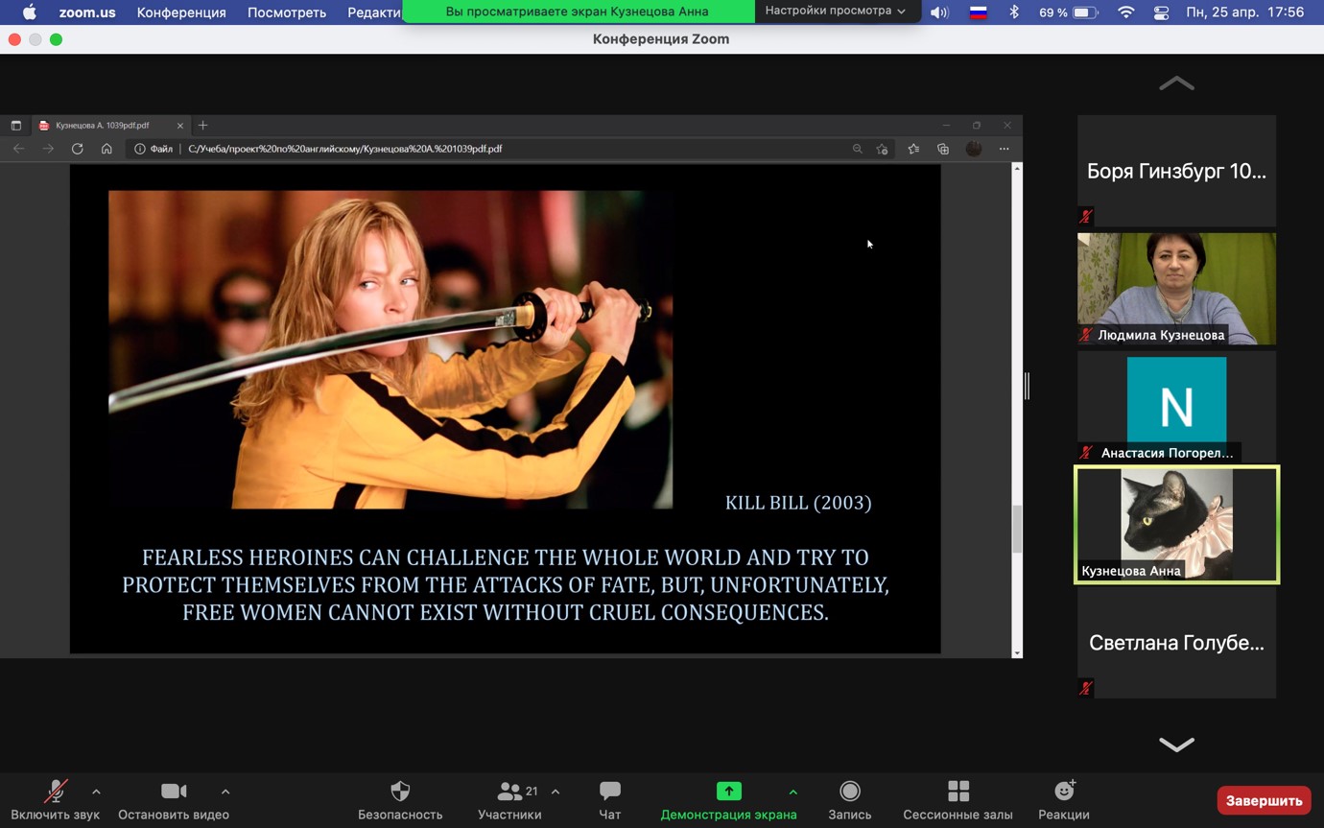1324x828 pixels.
Task: Unmute microphone with Включить звук
Action: click(x=56, y=800)
